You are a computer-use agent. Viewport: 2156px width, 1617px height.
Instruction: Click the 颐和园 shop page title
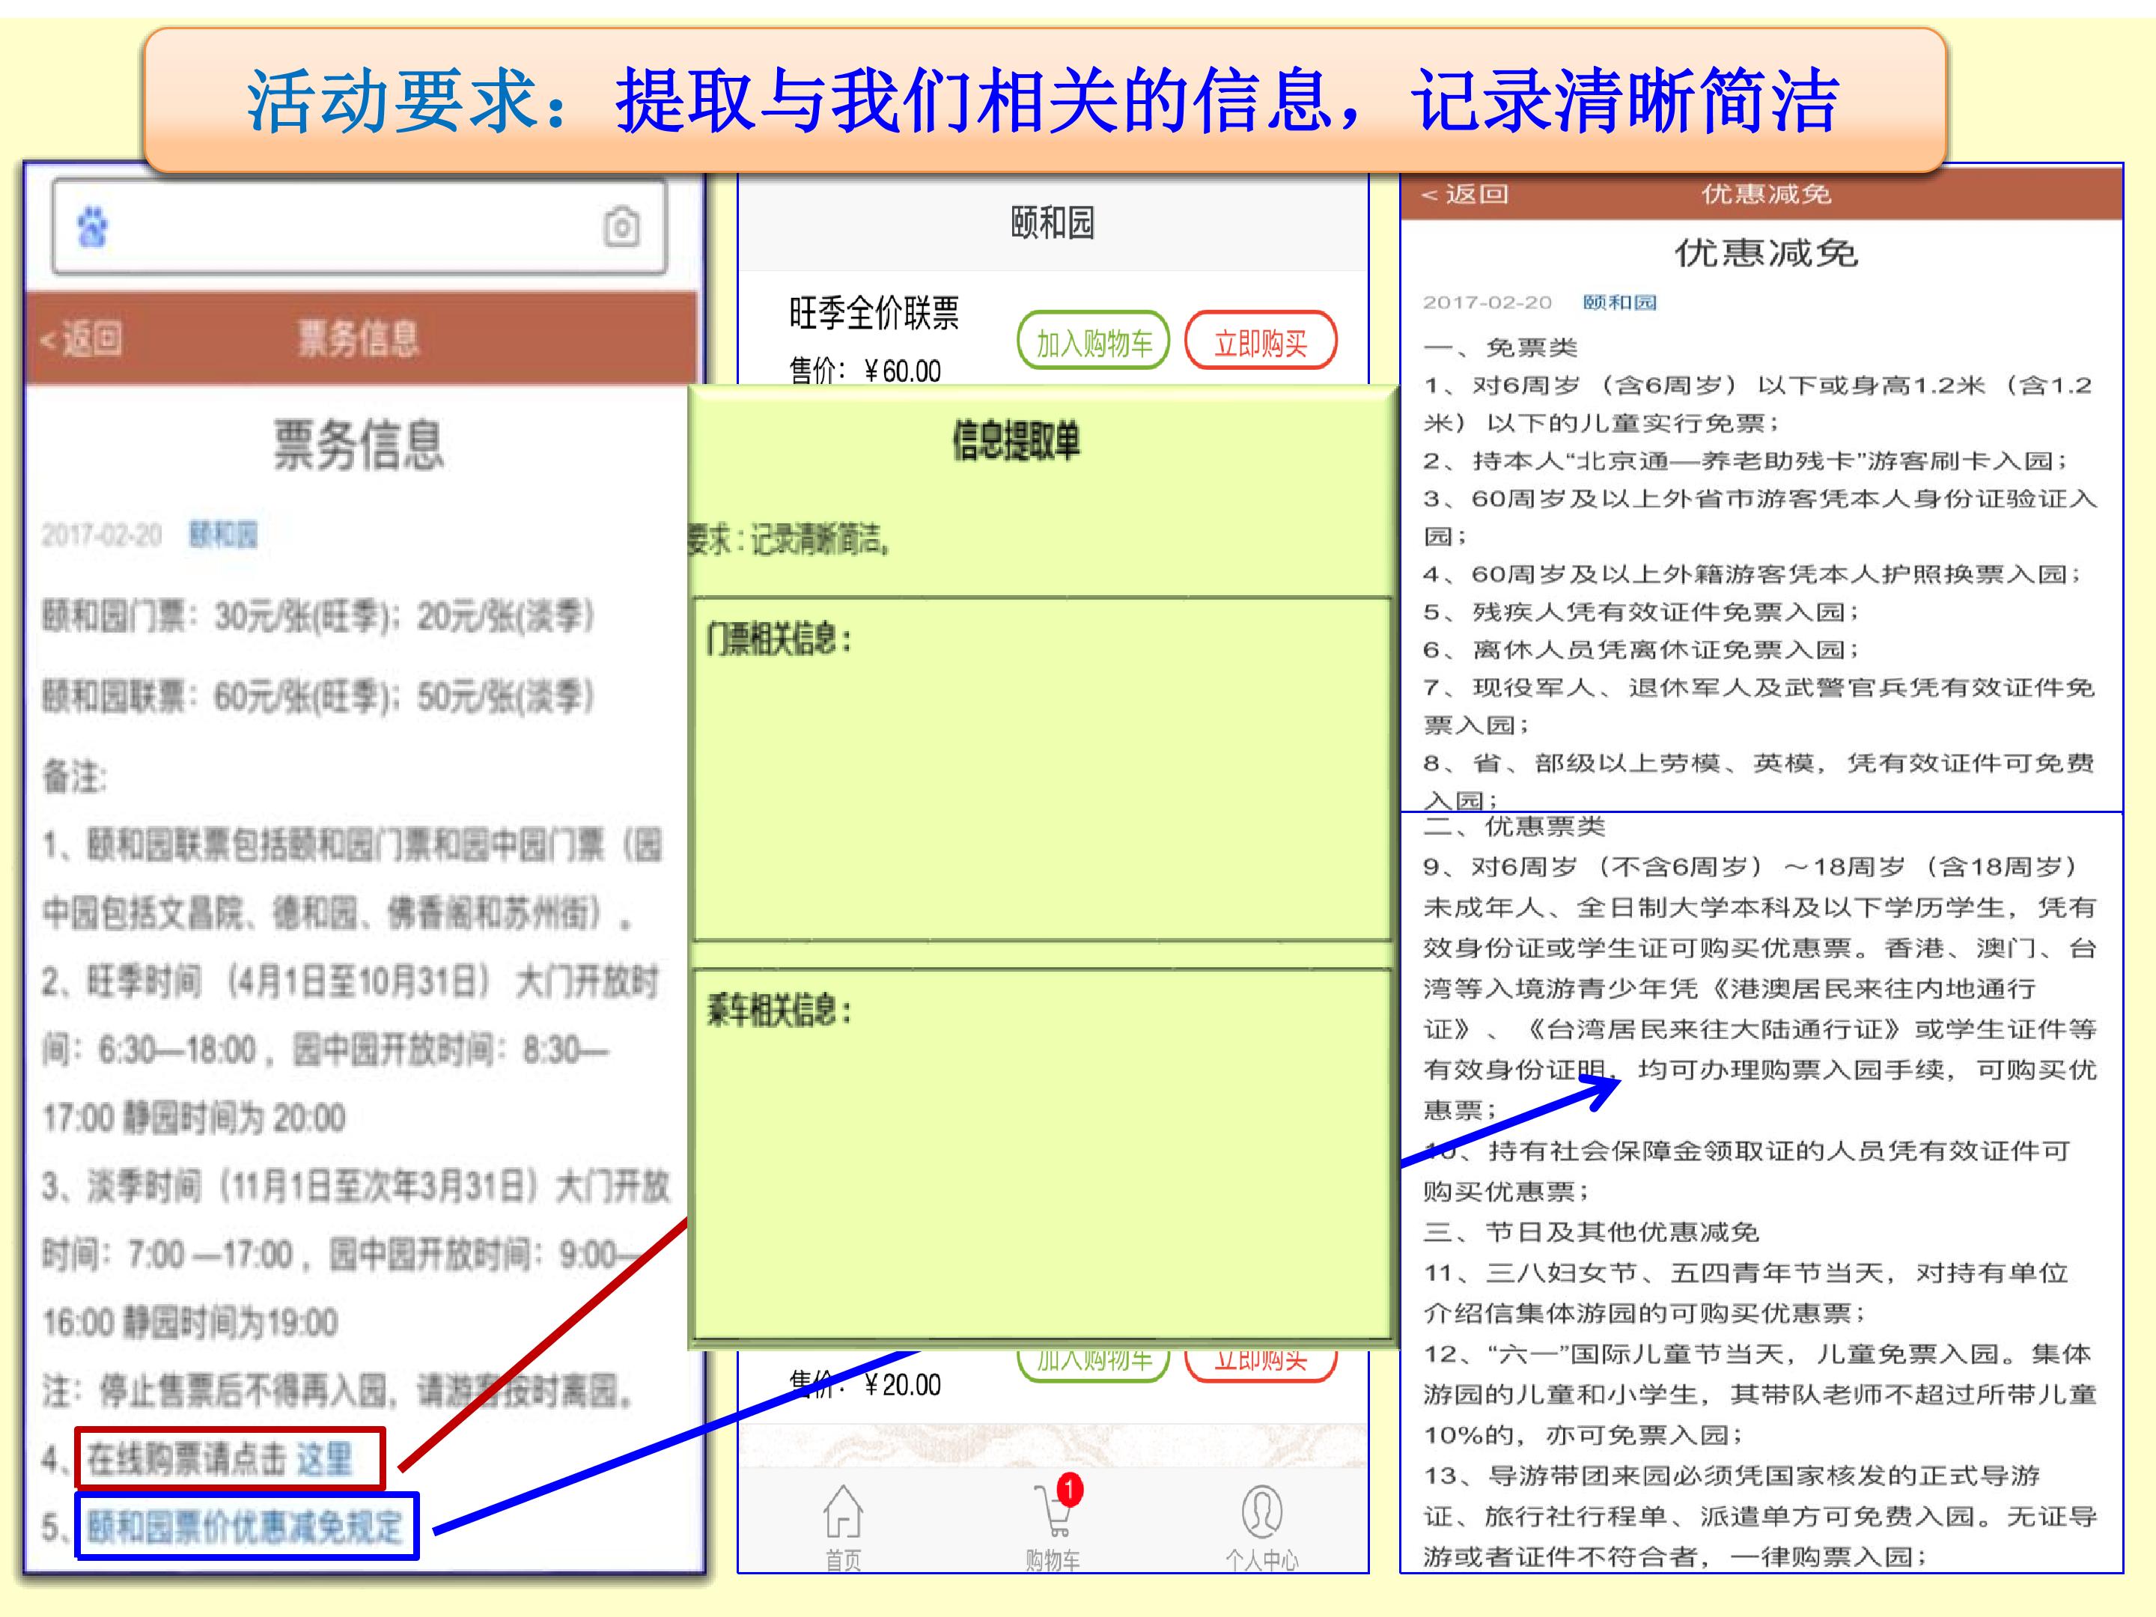click(1053, 223)
